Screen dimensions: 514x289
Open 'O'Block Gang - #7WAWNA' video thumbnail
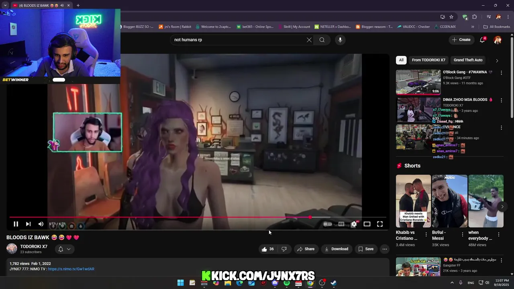[x=418, y=82]
